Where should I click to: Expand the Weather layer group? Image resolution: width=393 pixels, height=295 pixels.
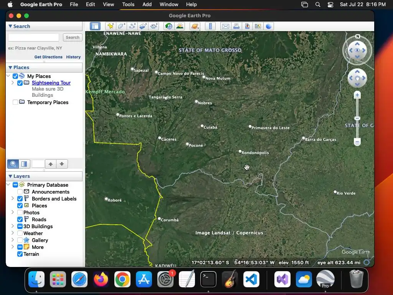click(x=13, y=233)
